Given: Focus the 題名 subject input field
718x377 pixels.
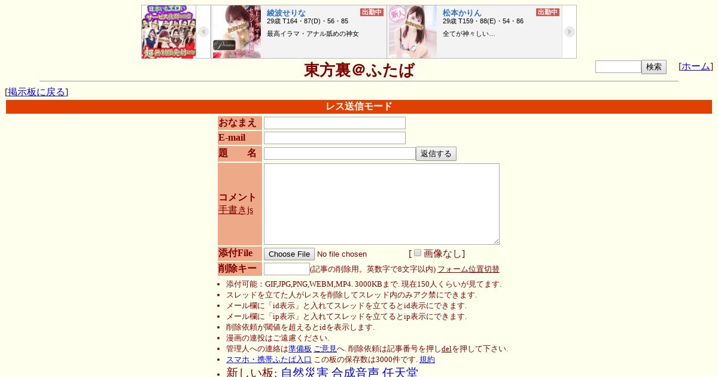Looking at the screenshot, I should click(x=340, y=154).
